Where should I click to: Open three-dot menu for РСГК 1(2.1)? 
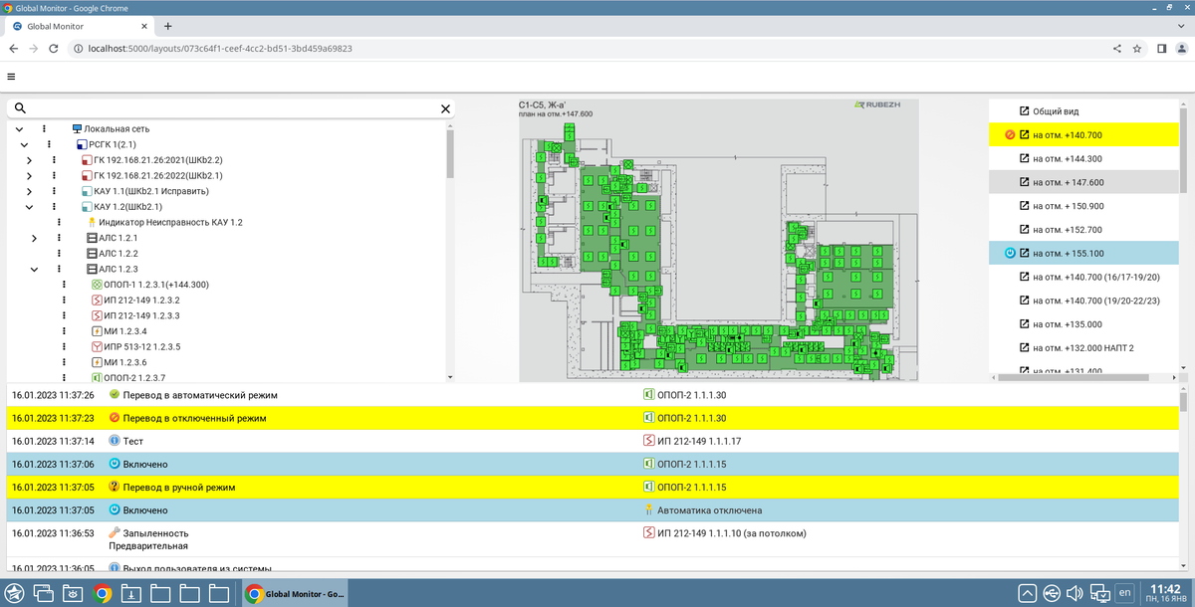(x=49, y=144)
